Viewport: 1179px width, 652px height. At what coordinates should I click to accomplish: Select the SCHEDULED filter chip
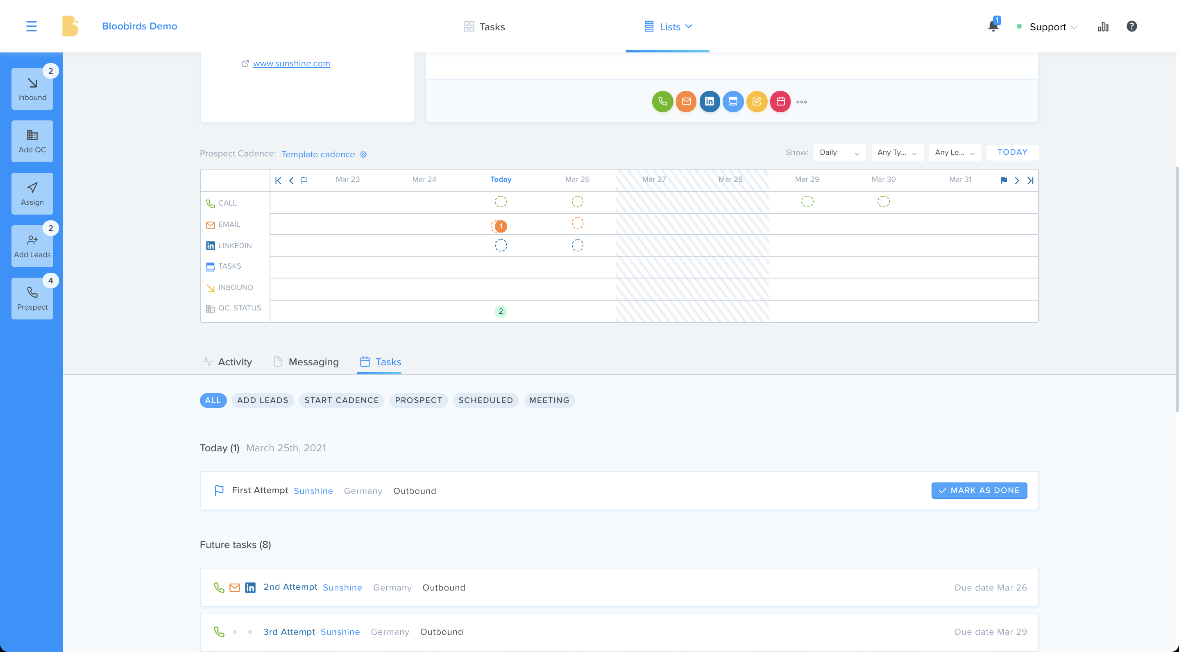click(485, 401)
